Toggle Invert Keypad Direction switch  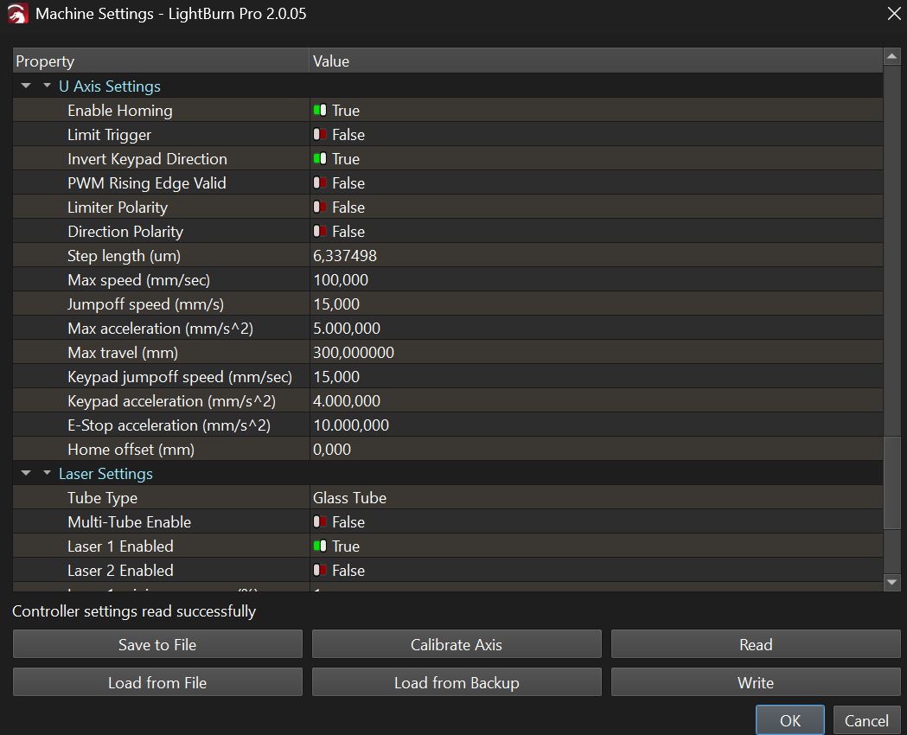pyautogui.click(x=320, y=159)
